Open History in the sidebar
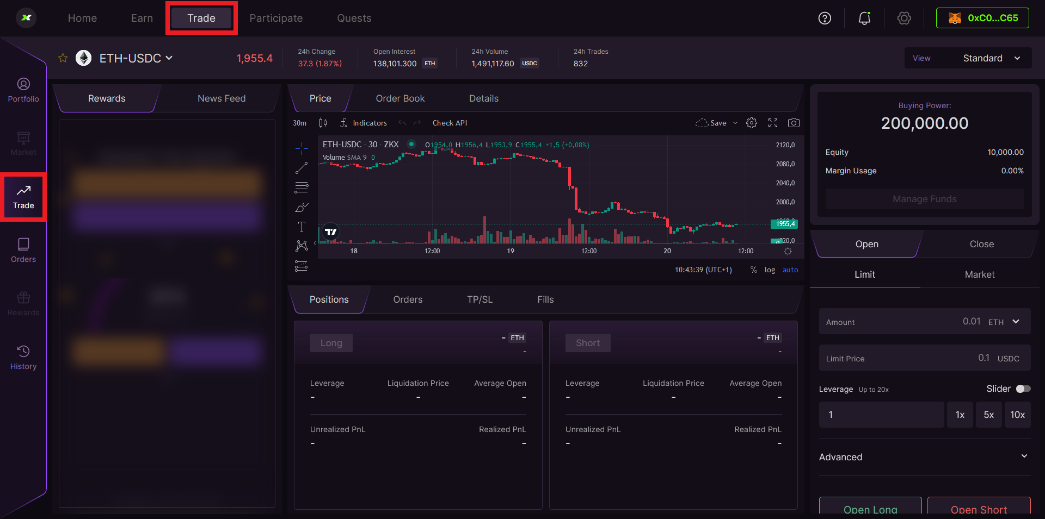Image resolution: width=1045 pixels, height=519 pixels. (x=23, y=358)
